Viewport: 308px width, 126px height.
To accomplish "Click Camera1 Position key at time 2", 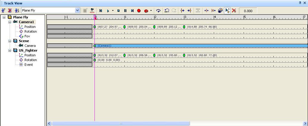I will pos(154,27).
